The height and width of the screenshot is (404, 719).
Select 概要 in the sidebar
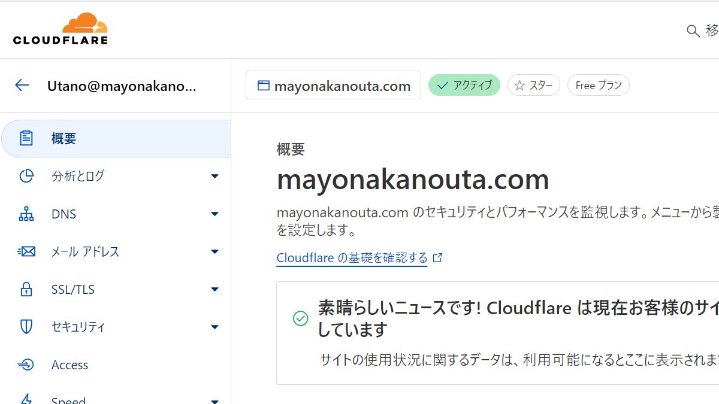116,138
